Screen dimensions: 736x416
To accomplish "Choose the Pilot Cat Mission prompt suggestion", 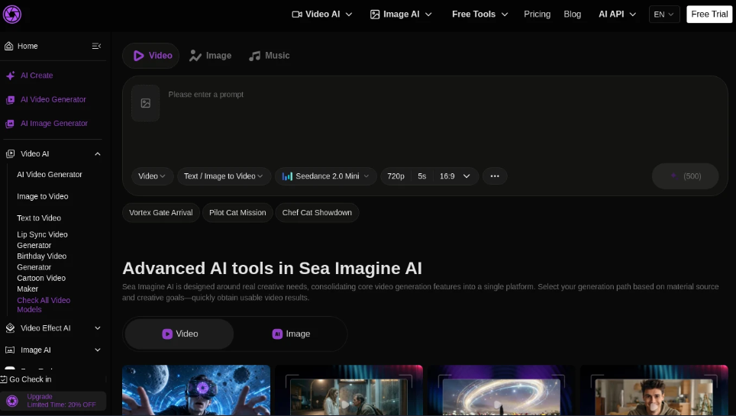I will (237, 213).
